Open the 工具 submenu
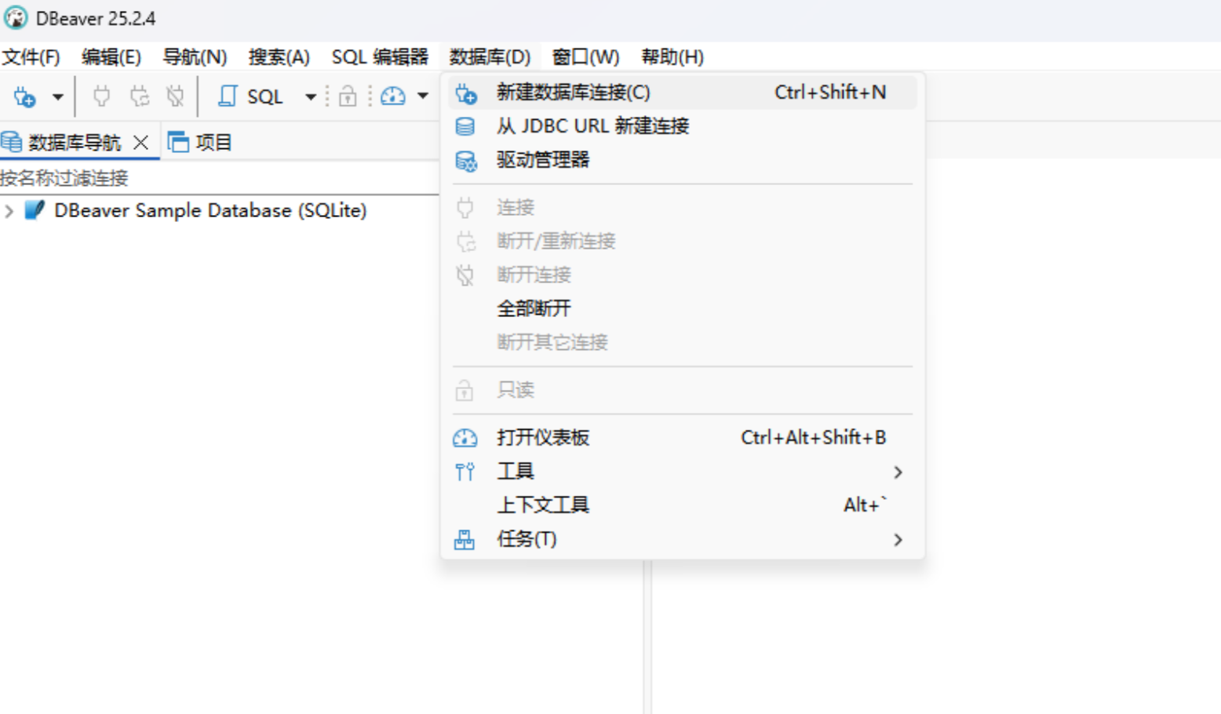This screenshot has height=714, width=1221. 681,472
